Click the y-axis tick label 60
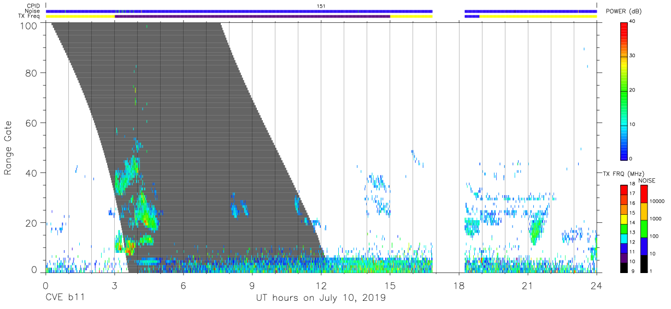671x309 pixels. 32,123
